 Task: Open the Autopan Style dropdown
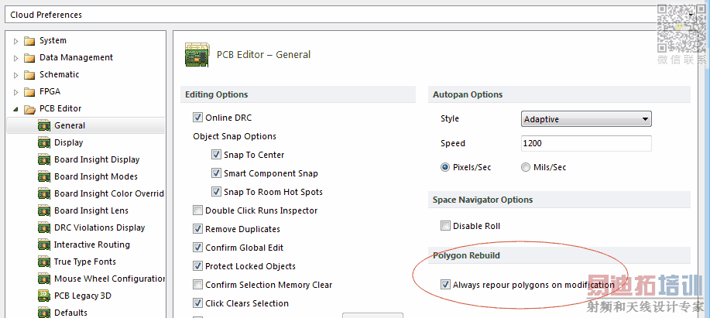click(x=586, y=119)
